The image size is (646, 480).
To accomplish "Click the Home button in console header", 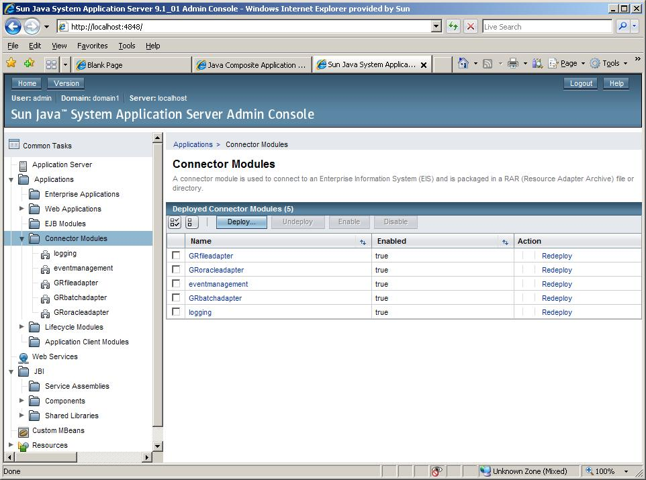I will (27, 83).
